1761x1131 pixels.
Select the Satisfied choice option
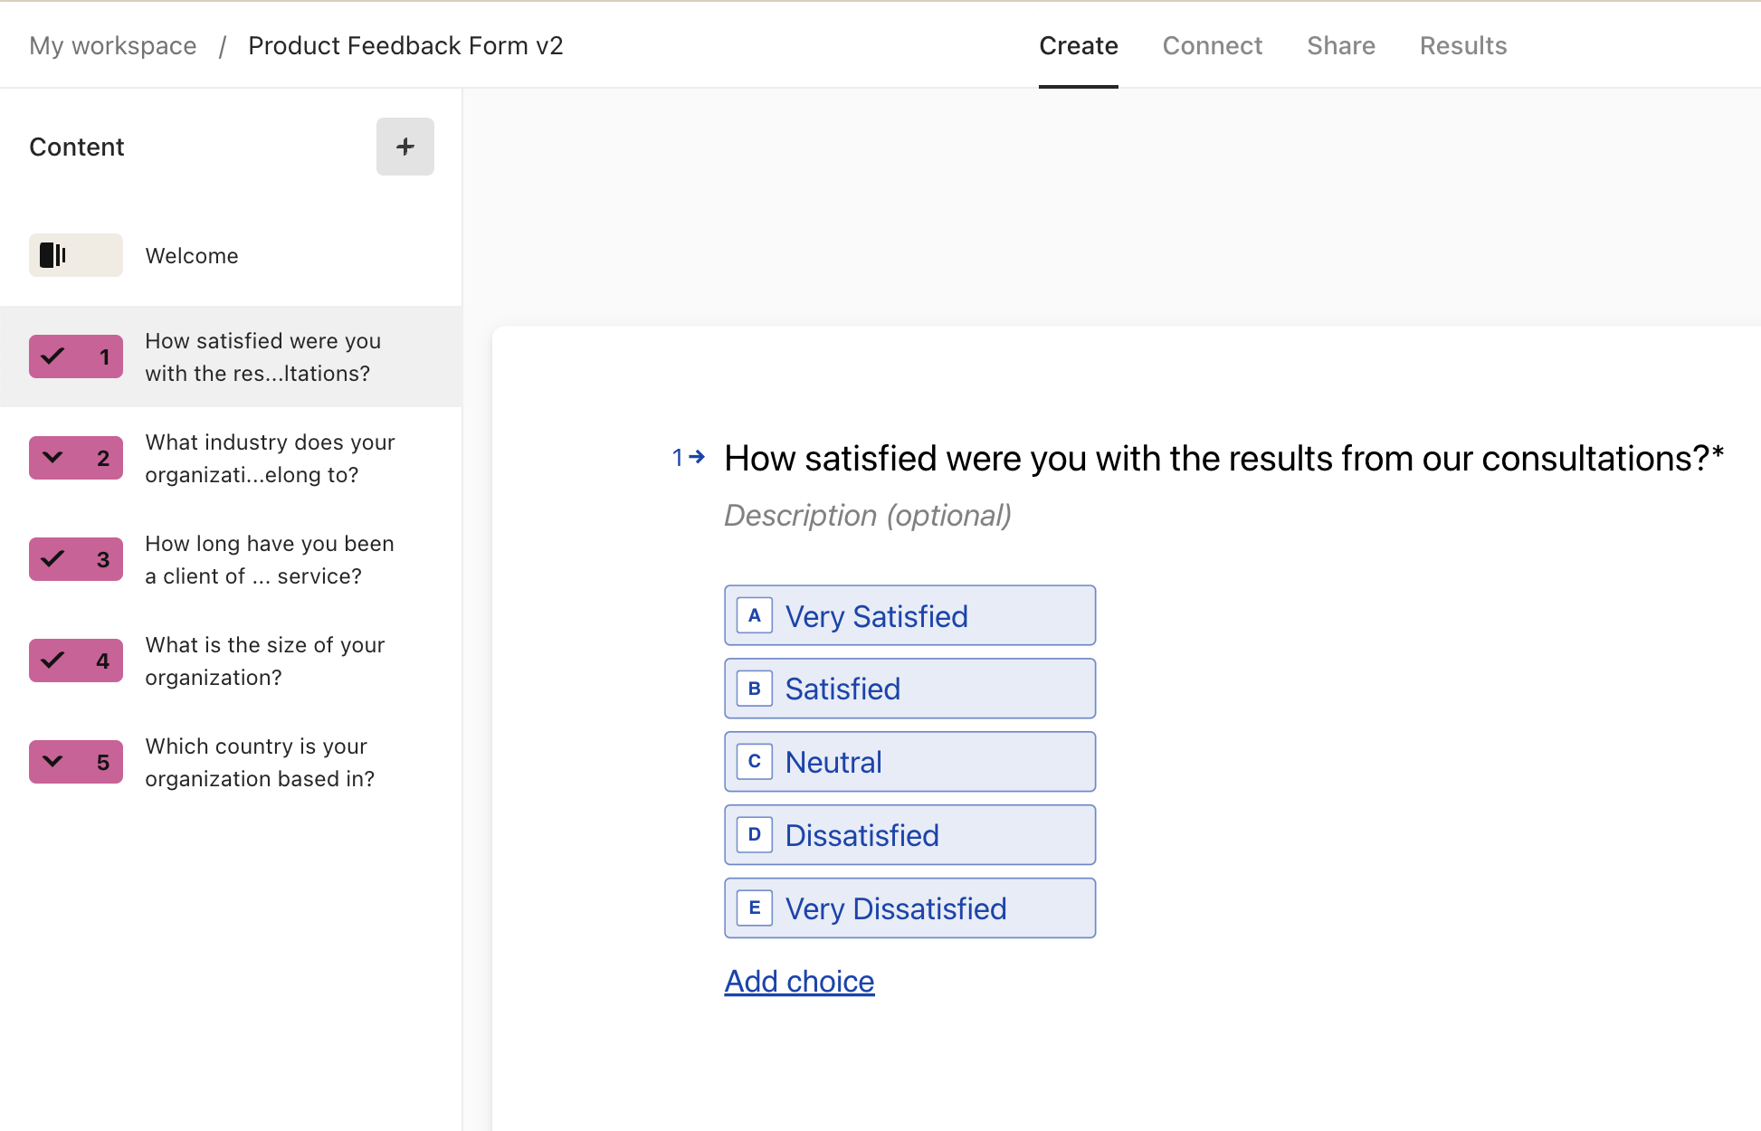(909, 688)
